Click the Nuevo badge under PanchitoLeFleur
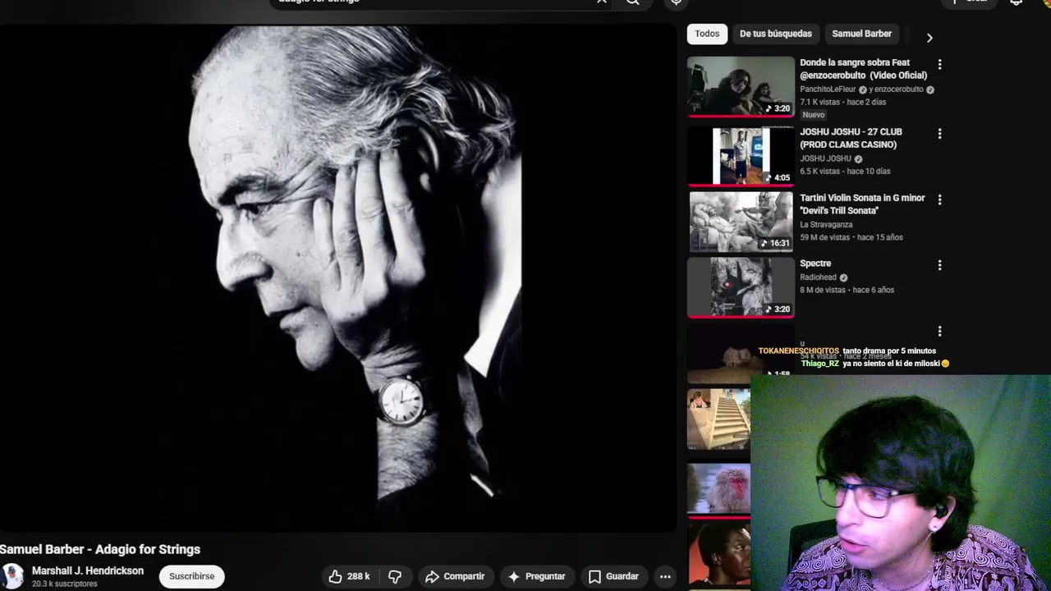1051x591 pixels. pyautogui.click(x=813, y=115)
